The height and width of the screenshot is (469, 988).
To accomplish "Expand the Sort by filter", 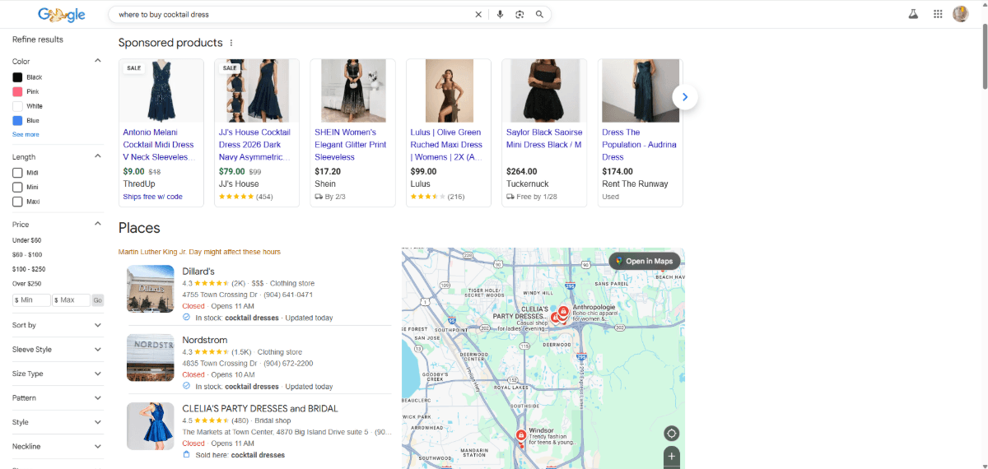I will [58, 325].
